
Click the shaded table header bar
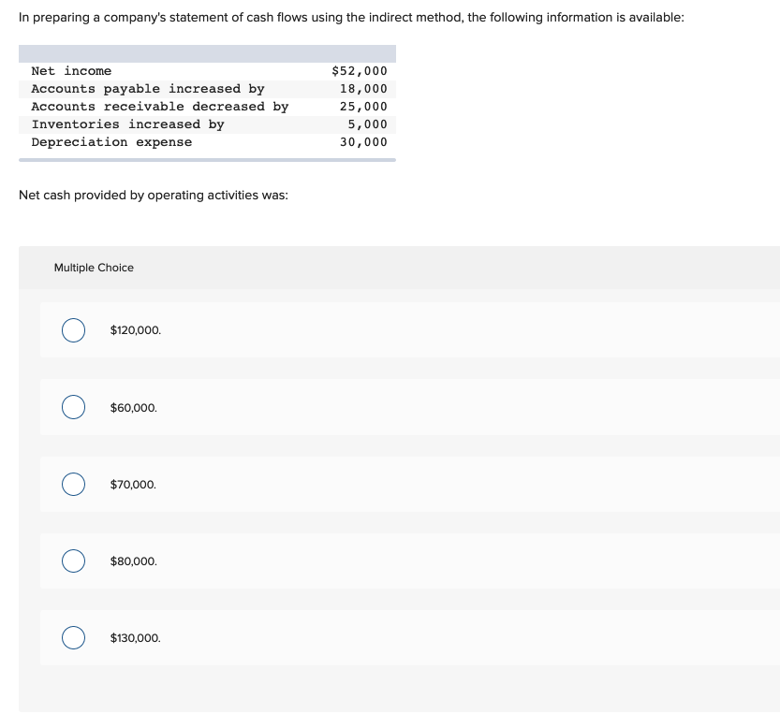206,53
